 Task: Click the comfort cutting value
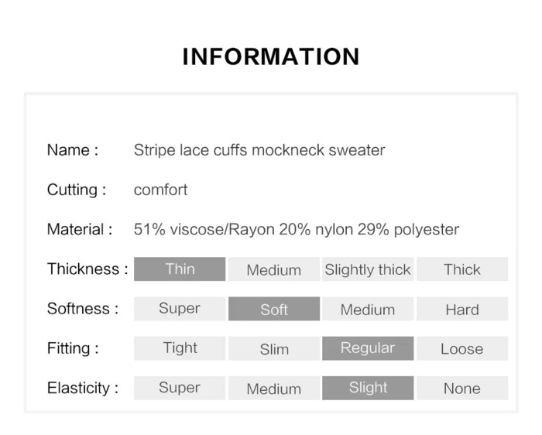160,190
